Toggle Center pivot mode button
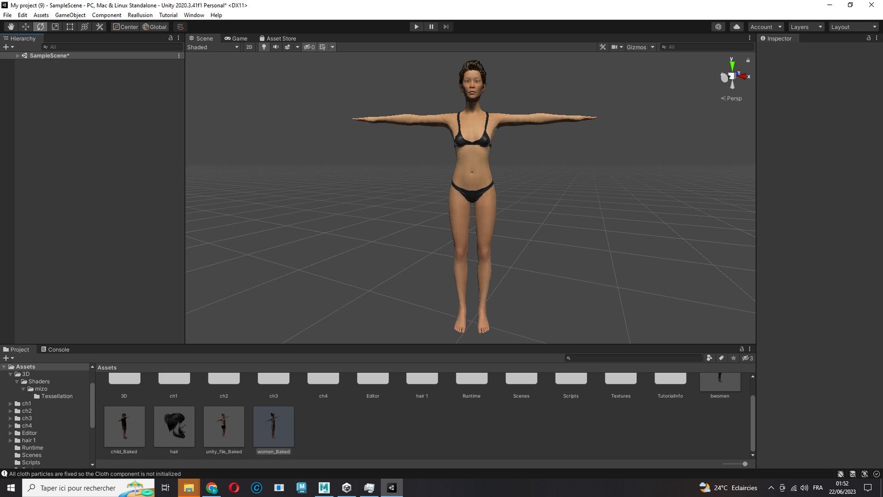883x497 pixels. pyautogui.click(x=126, y=27)
